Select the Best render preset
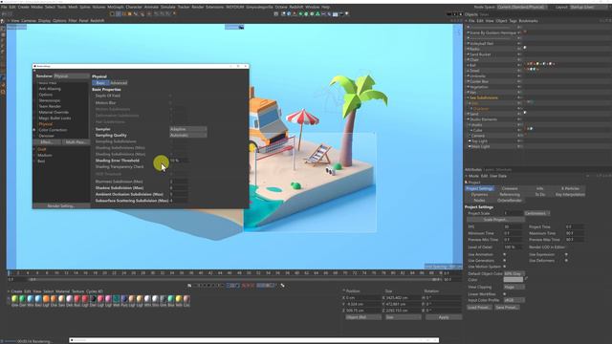 41,161
